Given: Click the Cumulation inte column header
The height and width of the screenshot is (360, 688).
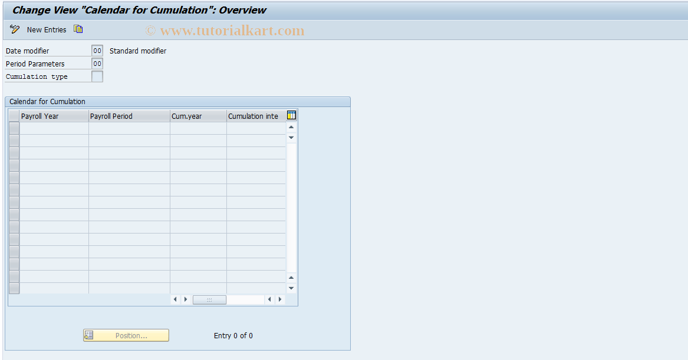Looking at the screenshot, I should pyautogui.click(x=256, y=116).
